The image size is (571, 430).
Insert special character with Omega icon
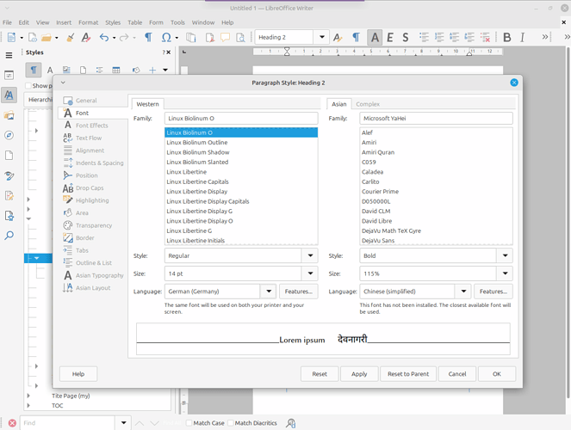(166, 38)
